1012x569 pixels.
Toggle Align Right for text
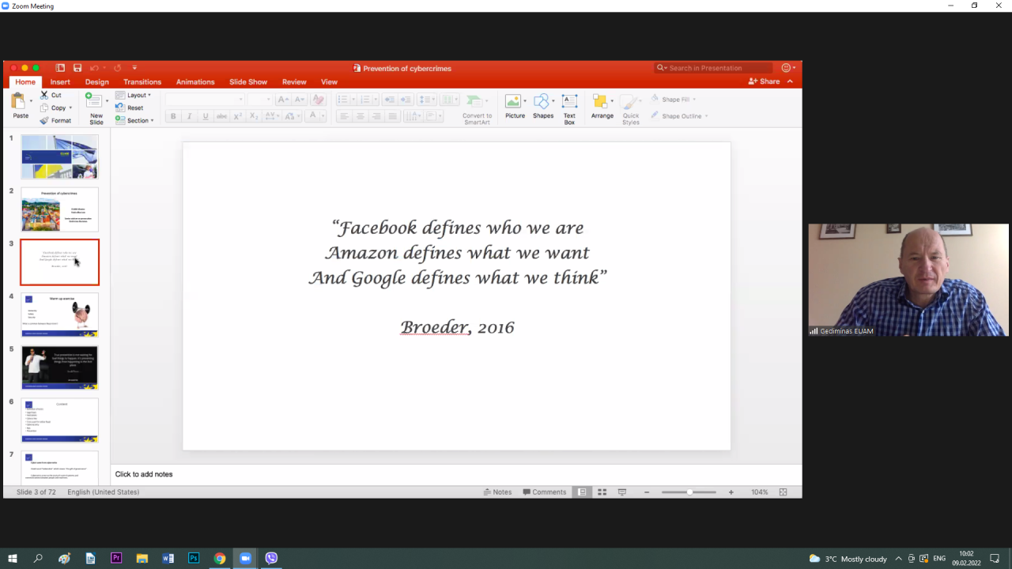coord(376,116)
